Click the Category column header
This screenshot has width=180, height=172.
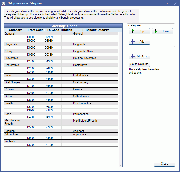[15, 30]
